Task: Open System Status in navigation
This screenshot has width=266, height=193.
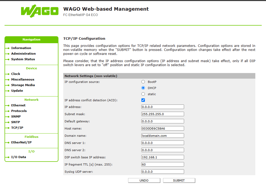Action: (23, 59)
